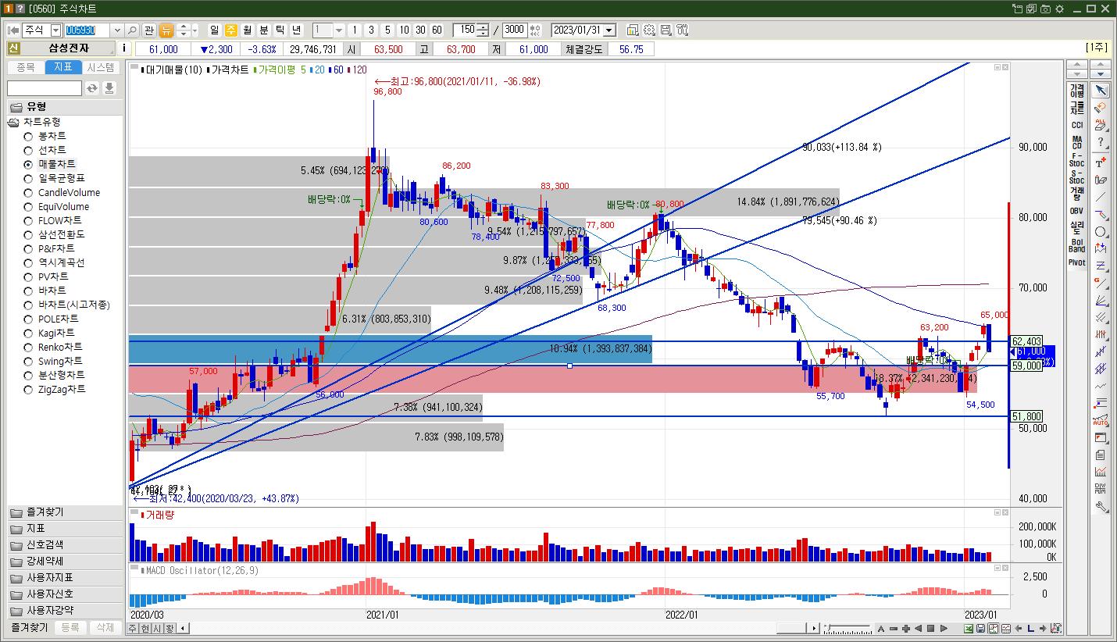
Task: Select the 분 minute period button
Action: pos(263,30)
